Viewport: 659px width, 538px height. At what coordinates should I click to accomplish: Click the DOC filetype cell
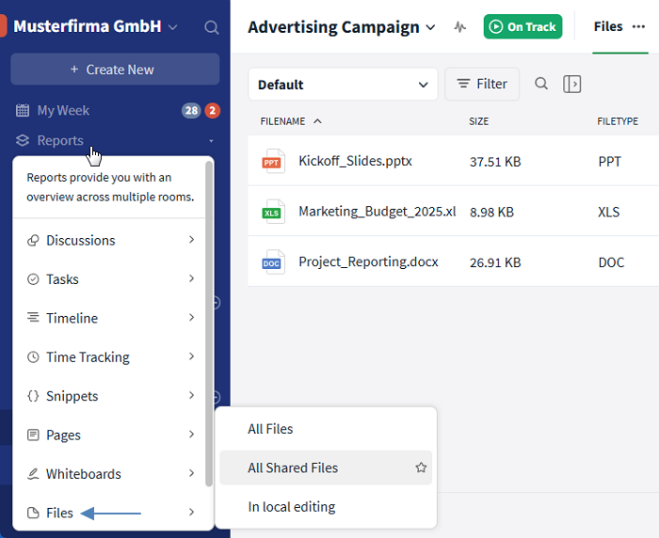click(x=611, y=262)
